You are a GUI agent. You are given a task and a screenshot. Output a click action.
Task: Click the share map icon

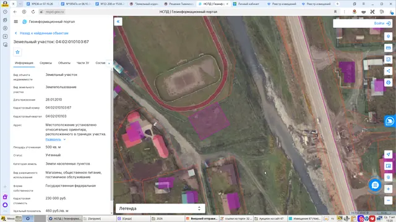388,71
